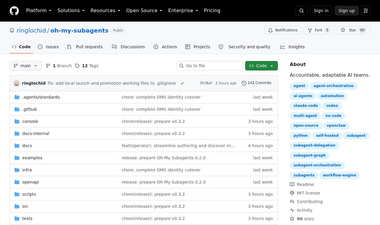The width and height of the screenshot is (380, 225).
Task: Expand the Platform menu
Action: (39, 11)
